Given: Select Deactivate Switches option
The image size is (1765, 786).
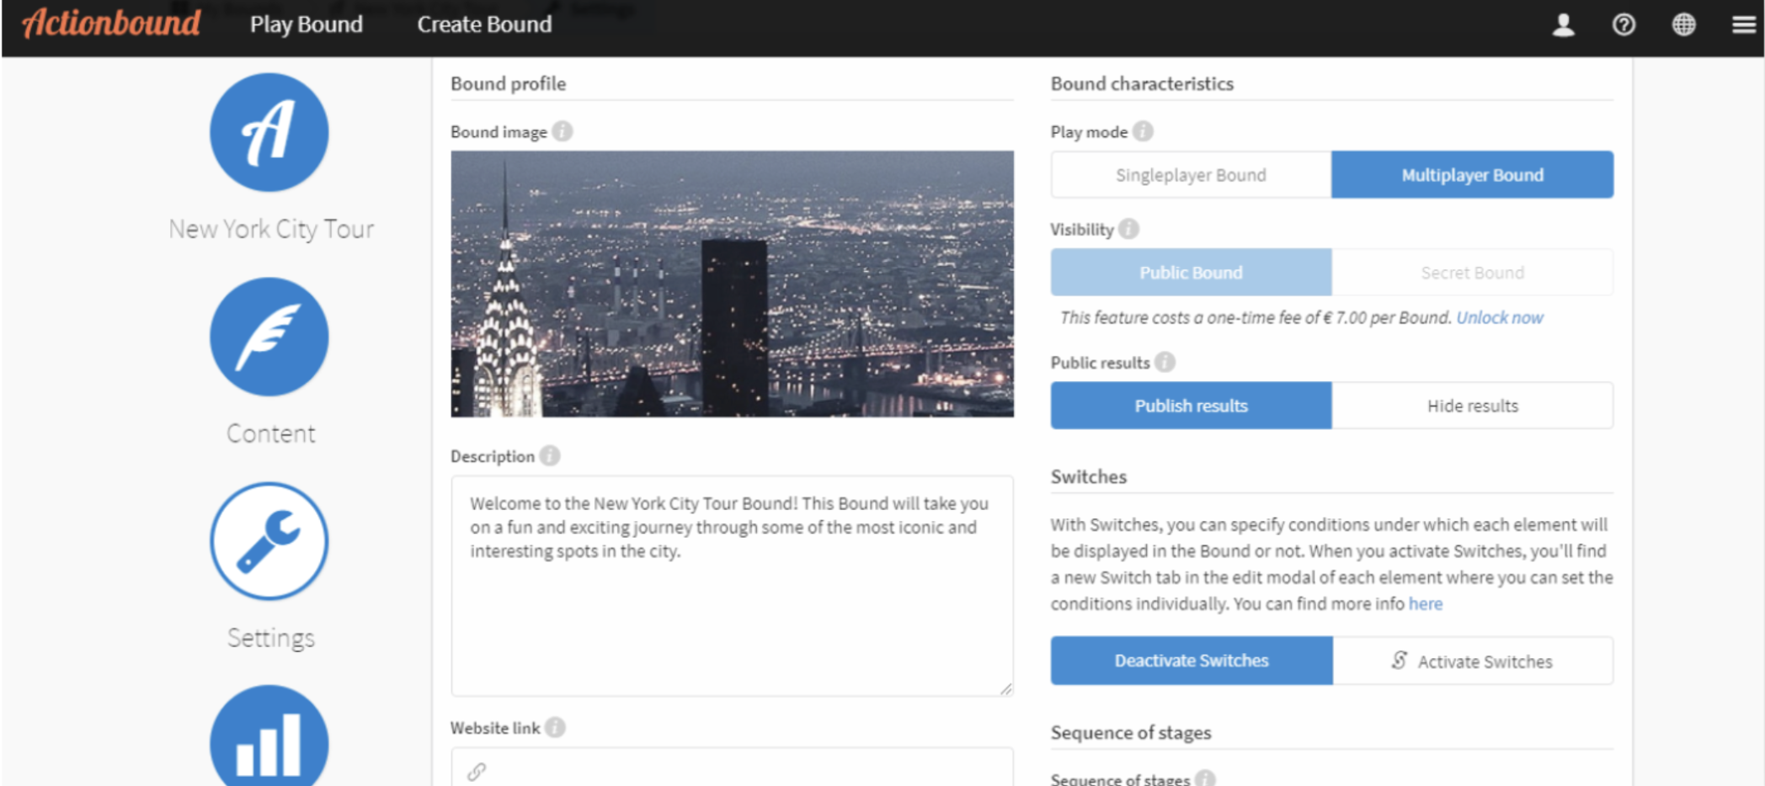Looking at the screenshot, I should [x=1191, y=661].
